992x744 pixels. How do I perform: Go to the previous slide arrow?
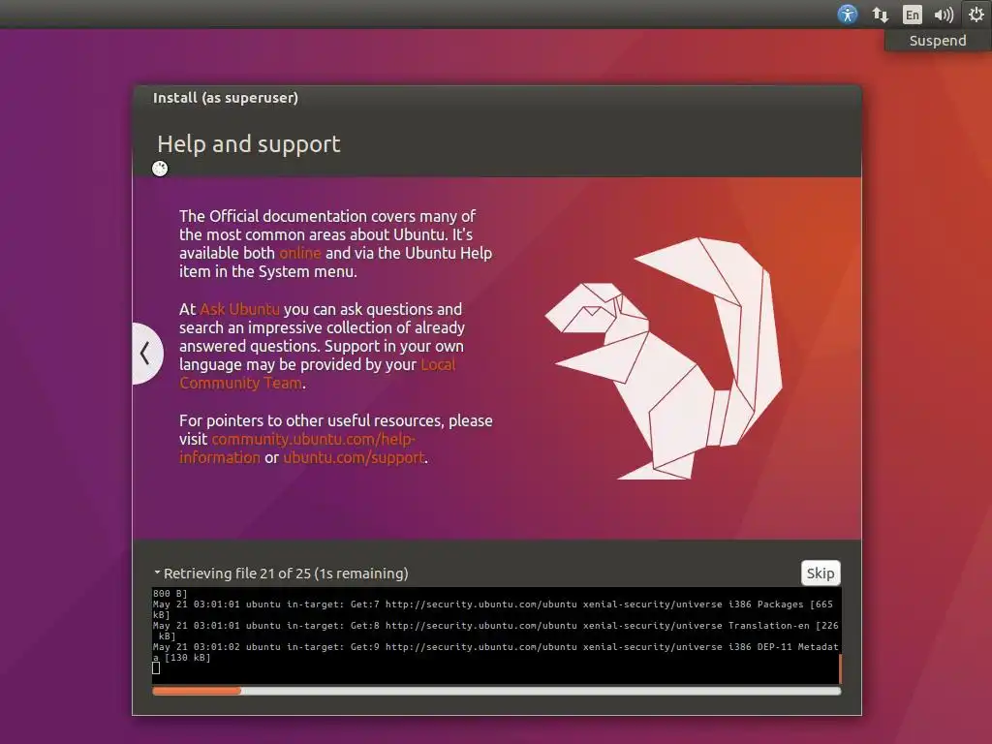pyautogui.click(x=147, y=353)
